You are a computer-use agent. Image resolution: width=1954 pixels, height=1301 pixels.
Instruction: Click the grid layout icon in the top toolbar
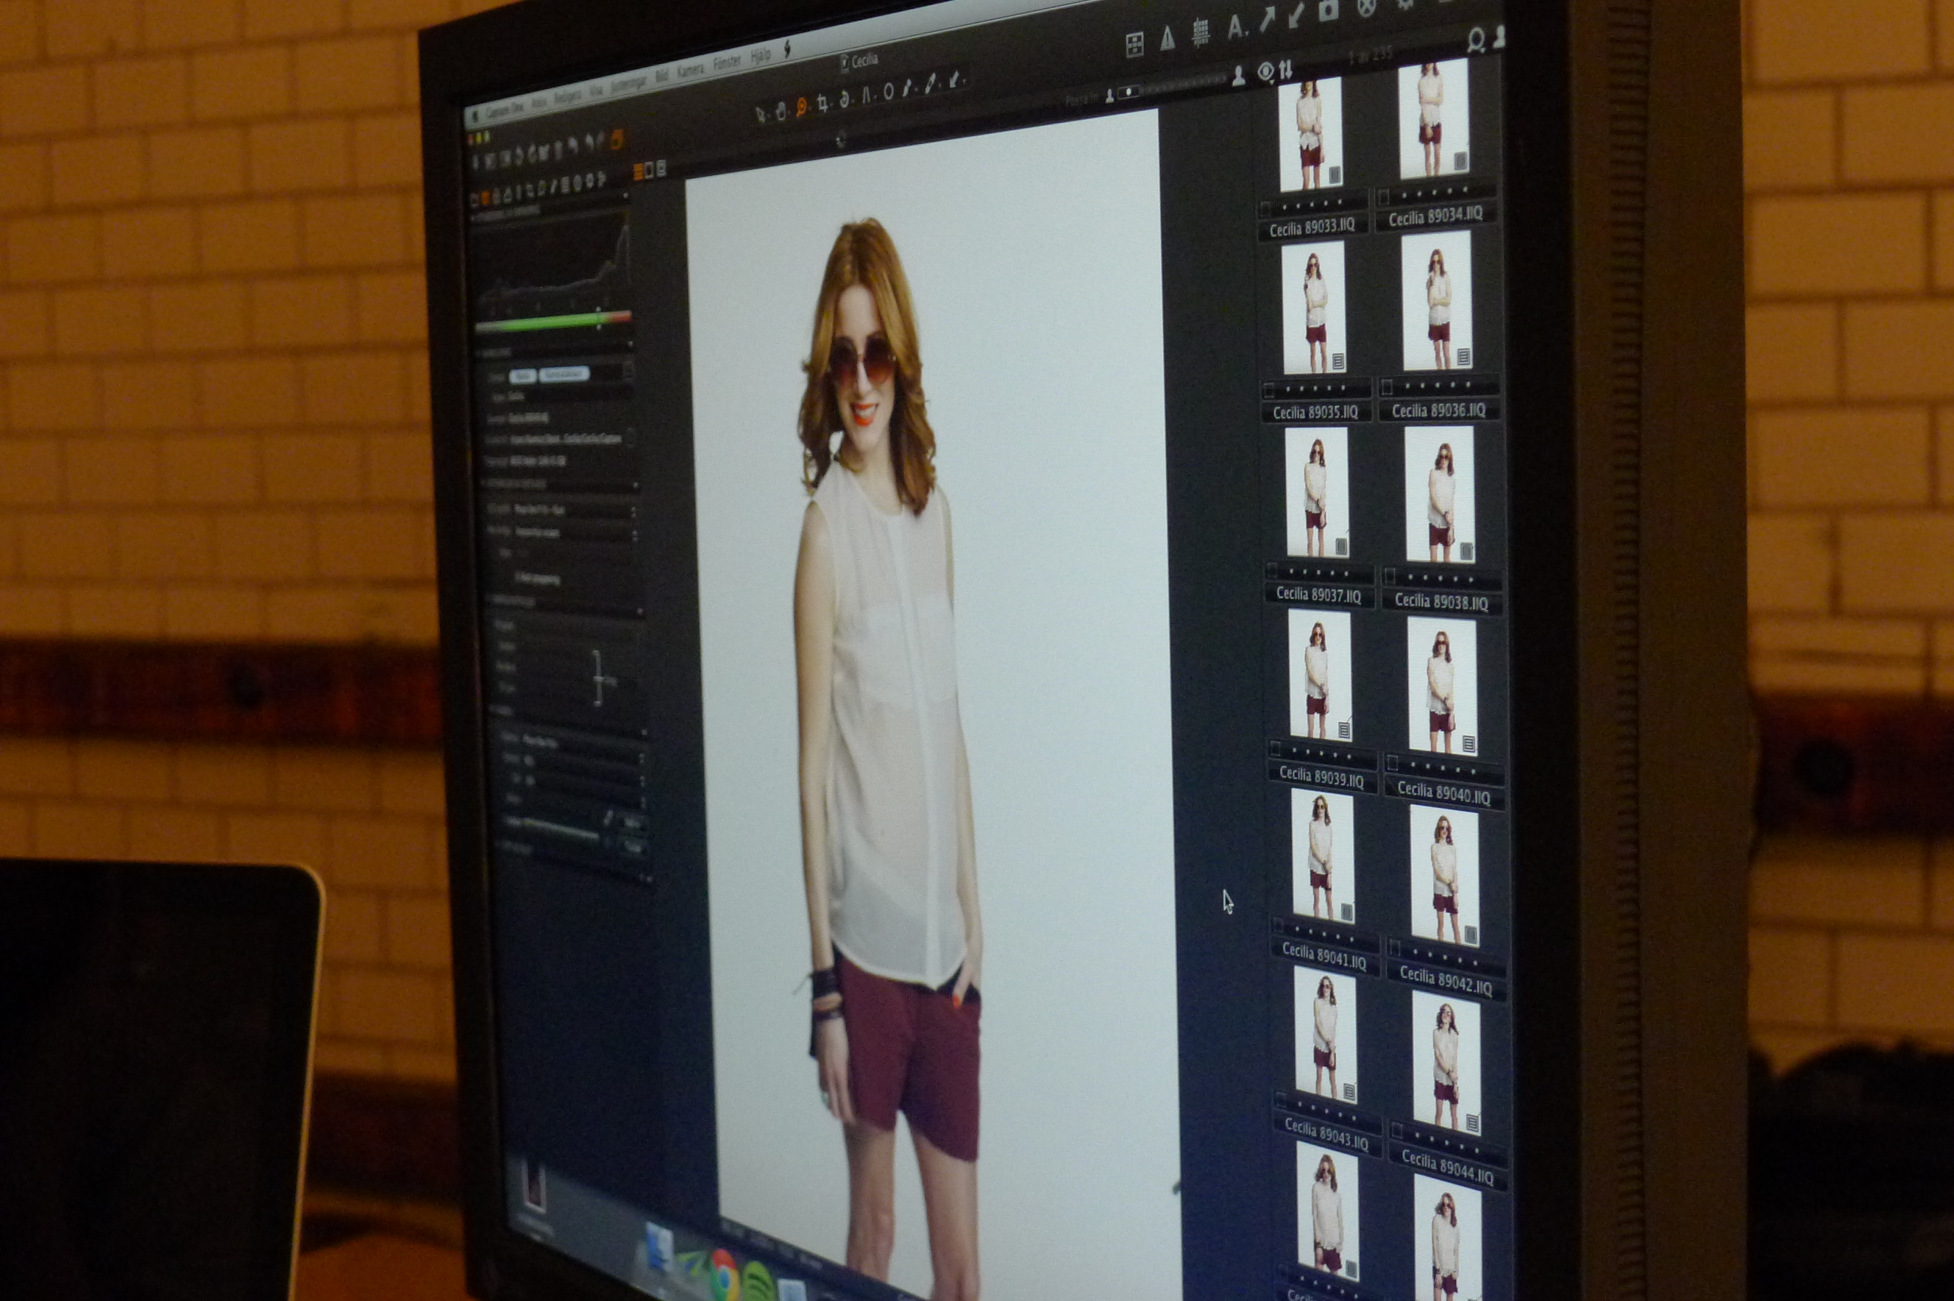pos(1135,44)
